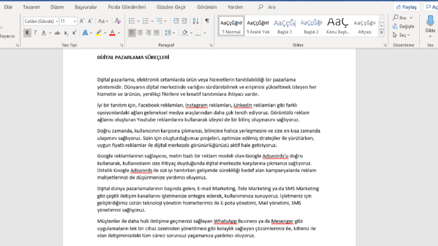Toggle bold formatting with K button
This screenshot has height=246, width=438.
pos(27,33)
